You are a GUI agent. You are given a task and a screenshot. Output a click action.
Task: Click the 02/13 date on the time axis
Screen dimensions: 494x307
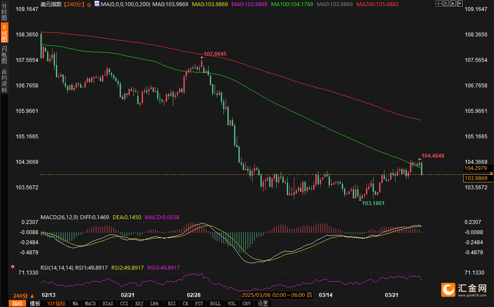[x=48, y=295]
